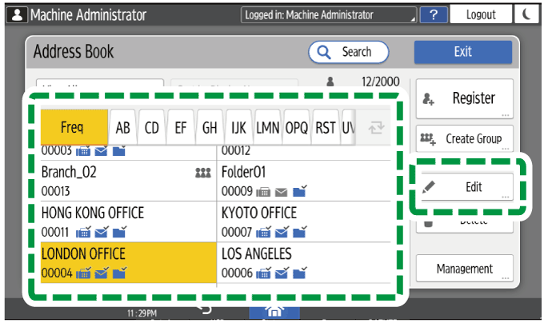The image size is (544, 323).
Task: Activate energy saver moon icon
Action: pyautogui.click(x=526, y=14)
